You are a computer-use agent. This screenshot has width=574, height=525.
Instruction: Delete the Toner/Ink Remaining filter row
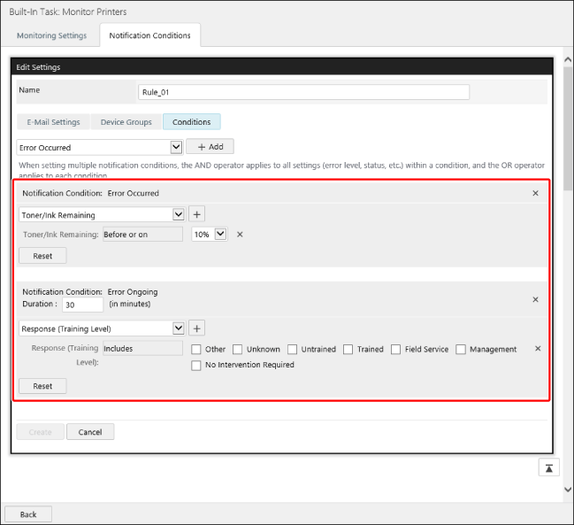[x=240, y=235]
